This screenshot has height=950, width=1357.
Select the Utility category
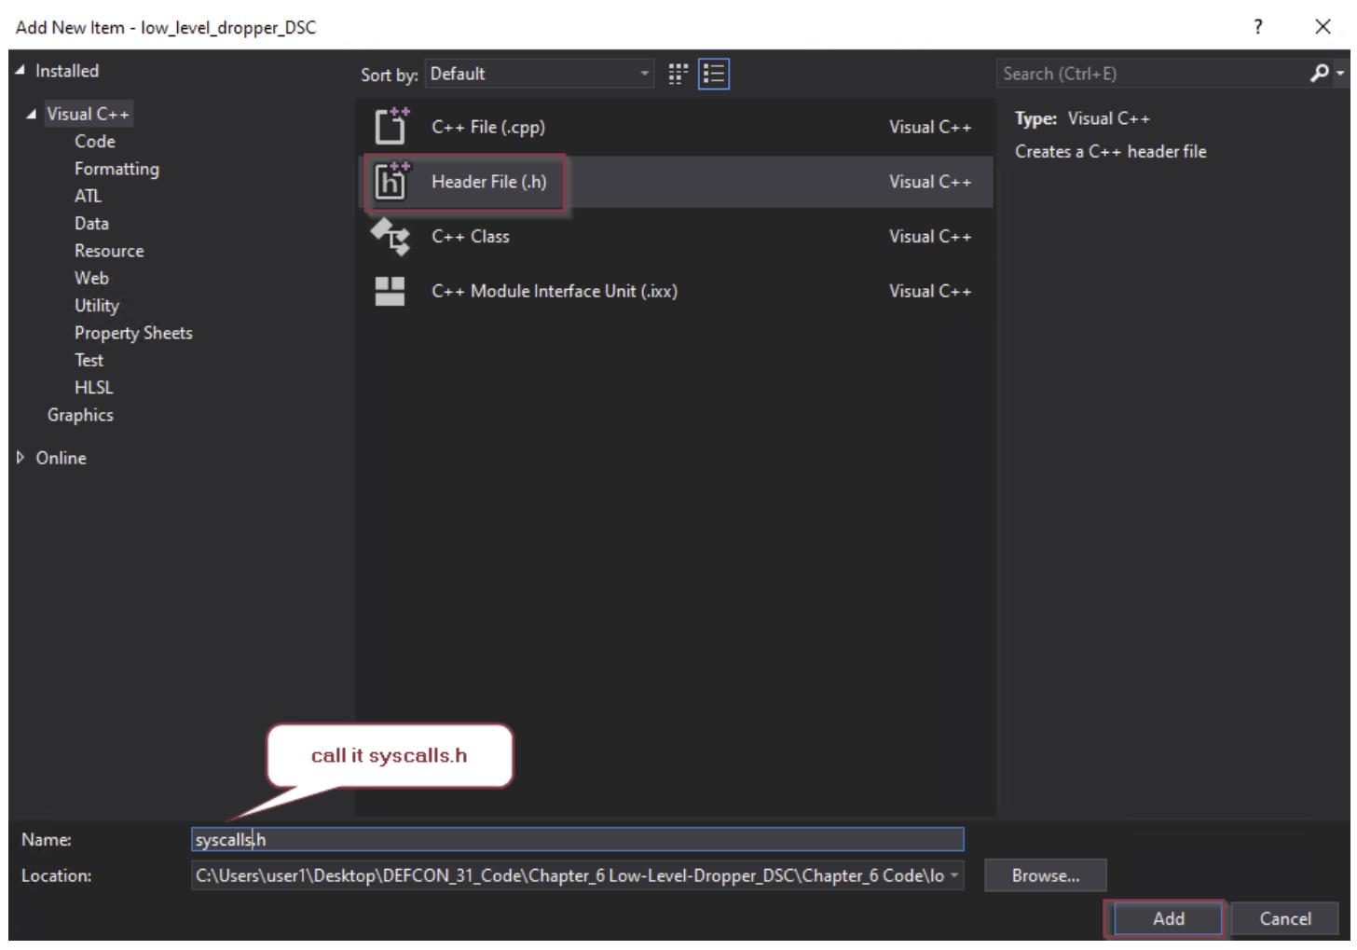point(97,306)
